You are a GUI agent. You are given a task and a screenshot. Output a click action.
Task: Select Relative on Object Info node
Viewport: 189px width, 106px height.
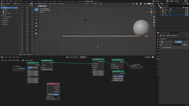56,95
